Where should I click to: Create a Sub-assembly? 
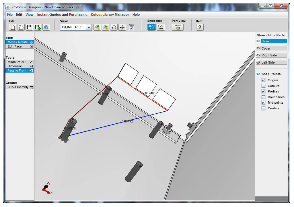click(x=18, y=87)
